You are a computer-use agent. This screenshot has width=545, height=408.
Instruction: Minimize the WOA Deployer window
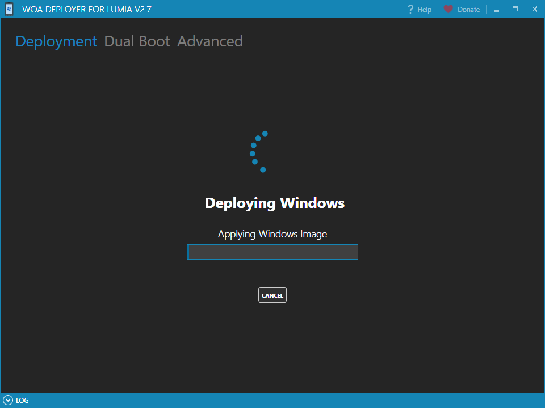[496, 10]
